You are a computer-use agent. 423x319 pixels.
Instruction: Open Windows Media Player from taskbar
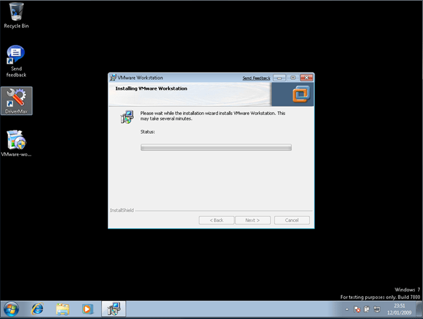[x=87, y=309]
